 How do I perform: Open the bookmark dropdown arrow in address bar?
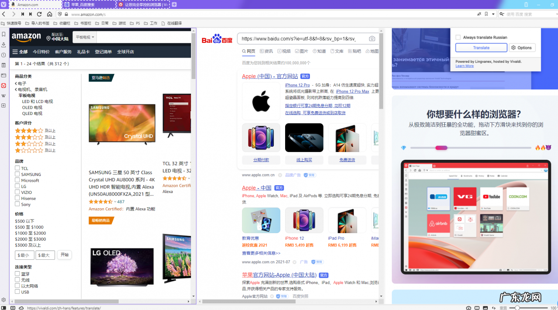coord(493,14)
